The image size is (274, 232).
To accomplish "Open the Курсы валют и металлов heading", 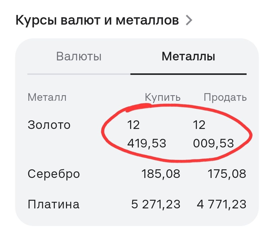I will tap(97, 21).
